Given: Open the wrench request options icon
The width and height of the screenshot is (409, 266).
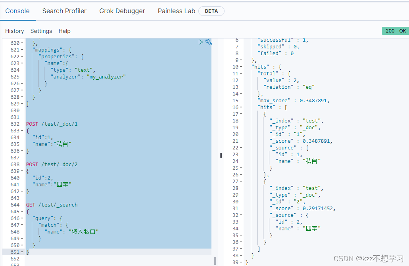Looking at the screenshot, I should 208,42.
